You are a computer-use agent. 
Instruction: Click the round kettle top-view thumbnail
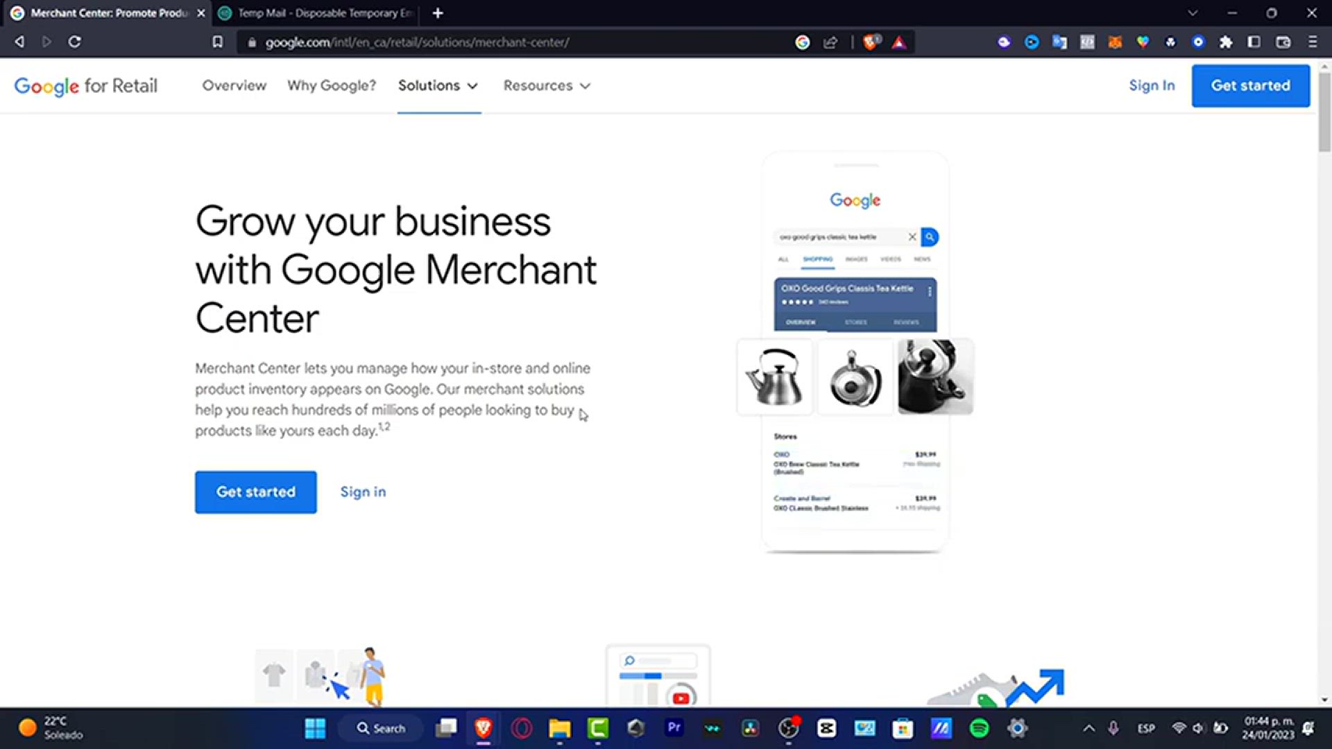(855, 377)
